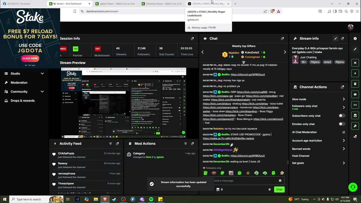Pop out the Mod Actions panel

tap(192, 144)
